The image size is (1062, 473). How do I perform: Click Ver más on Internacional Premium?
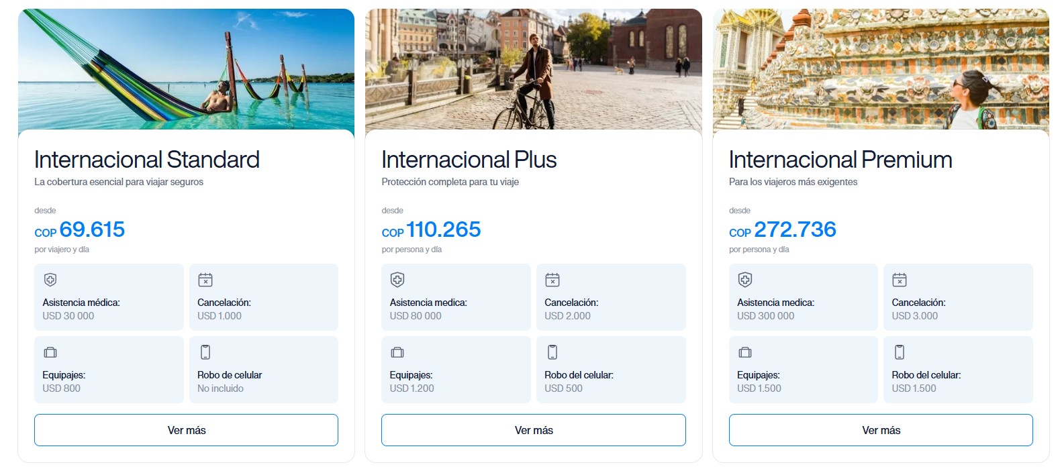coord(881,430)
